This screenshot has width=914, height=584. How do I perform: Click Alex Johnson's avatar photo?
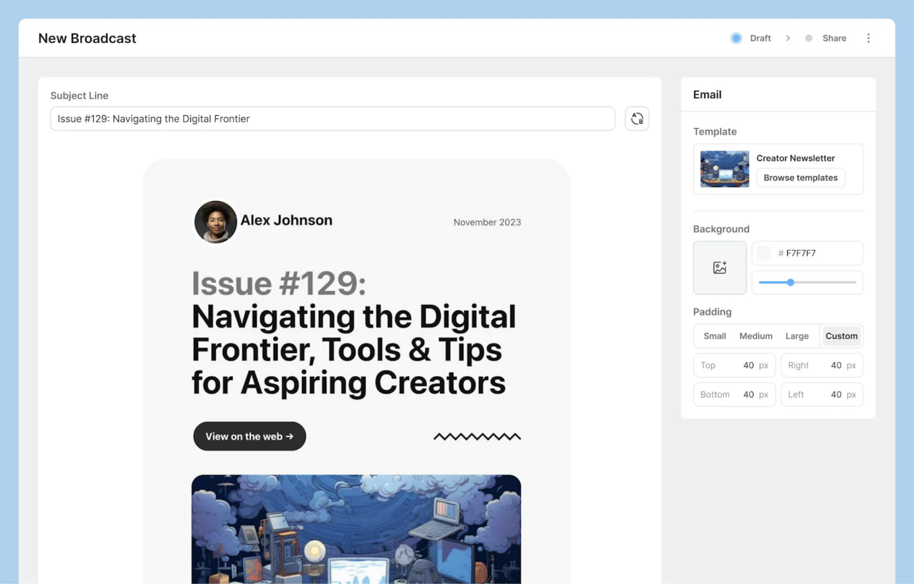point(215,221)
